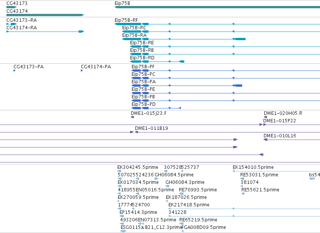This screenshot has width=320, height=233.
Task: Select the CG43174 gene bar
Action: coord(45,15)
